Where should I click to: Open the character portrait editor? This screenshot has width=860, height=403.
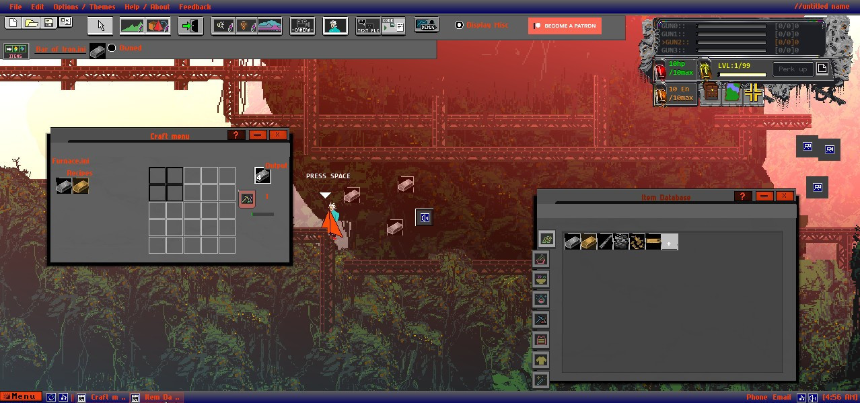click(335, 26)
